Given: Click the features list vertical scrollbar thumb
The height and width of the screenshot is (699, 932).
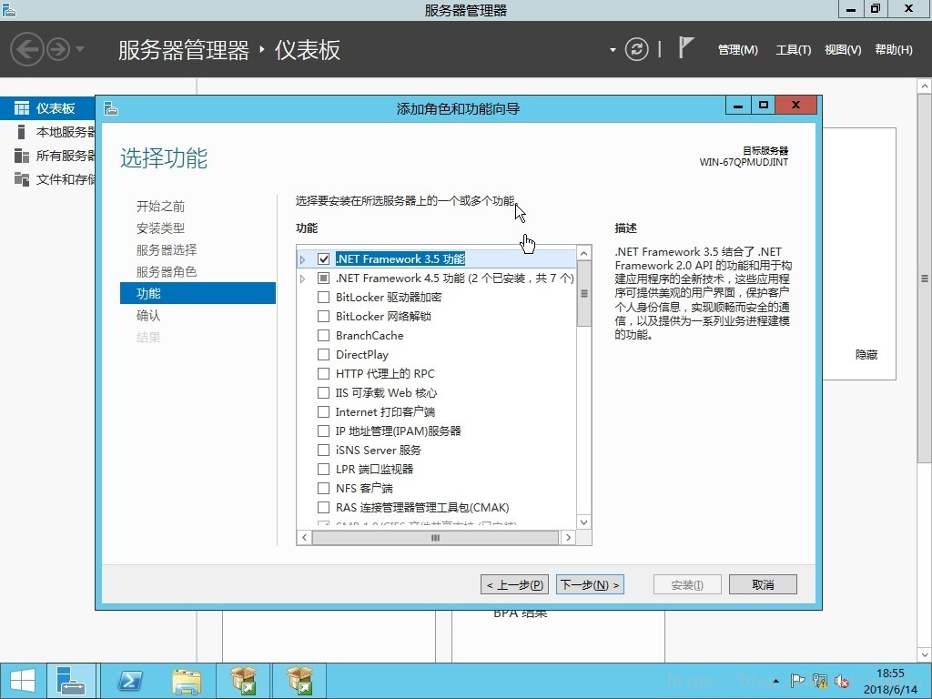Looking at the screenshot, I should [x=584, y=294].
